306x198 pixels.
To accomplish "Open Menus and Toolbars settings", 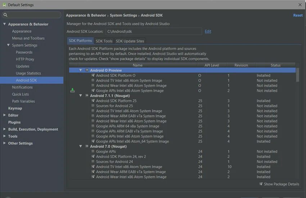I will click(x=28, y=38).
